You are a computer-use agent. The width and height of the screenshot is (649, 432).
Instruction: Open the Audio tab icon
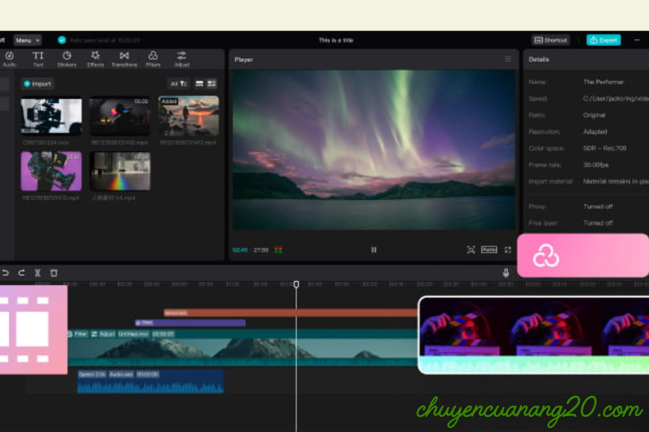point(9,58)
